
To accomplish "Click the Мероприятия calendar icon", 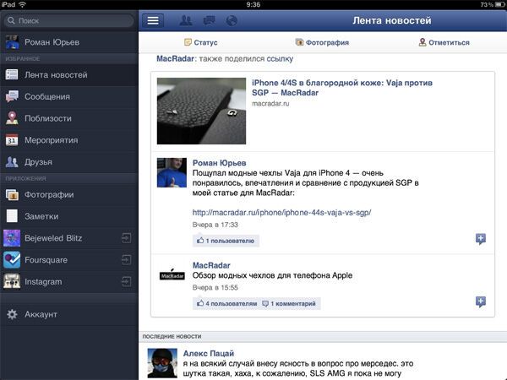I will pyautogui.click(x=12, y=140).
